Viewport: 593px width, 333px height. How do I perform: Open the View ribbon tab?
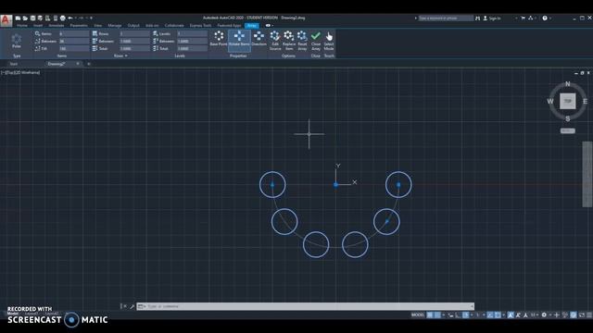point(97,26)
